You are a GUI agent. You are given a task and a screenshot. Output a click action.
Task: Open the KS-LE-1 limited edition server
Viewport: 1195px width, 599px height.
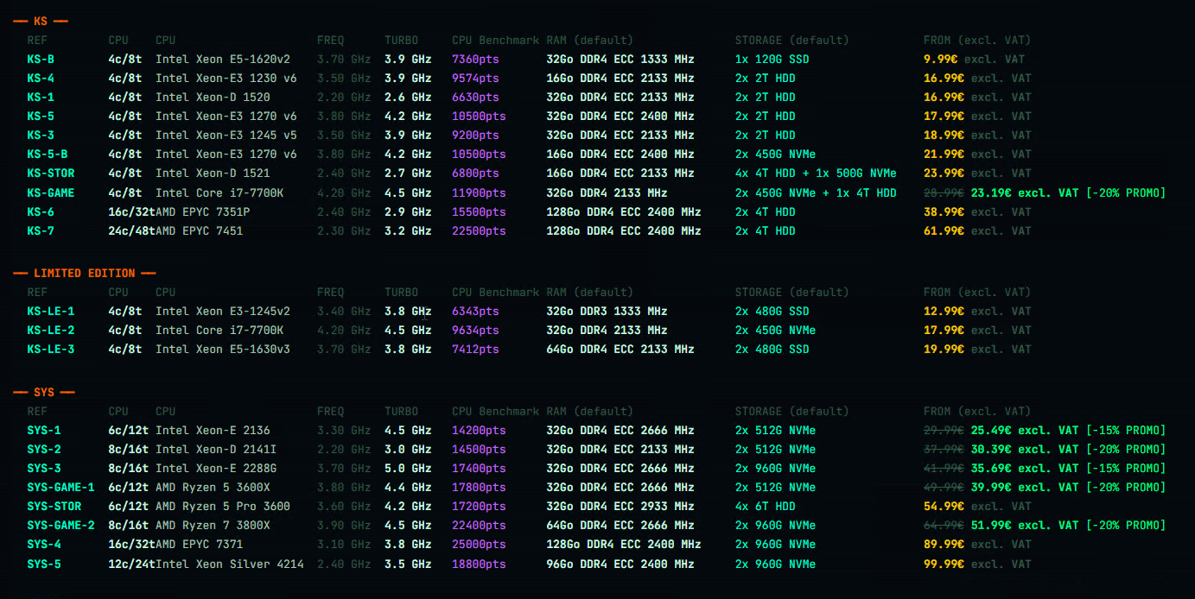click(x=50, y=312)
